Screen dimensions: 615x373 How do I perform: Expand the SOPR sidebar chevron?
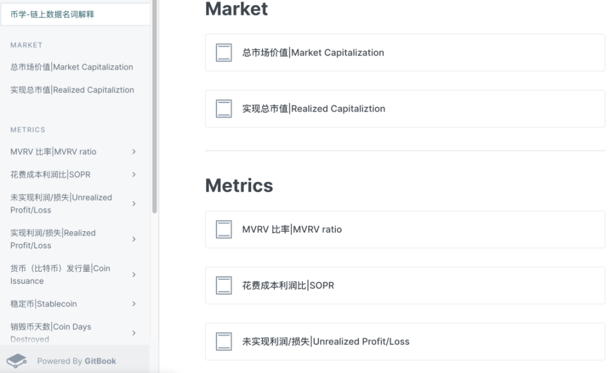[x=134, y=174]
